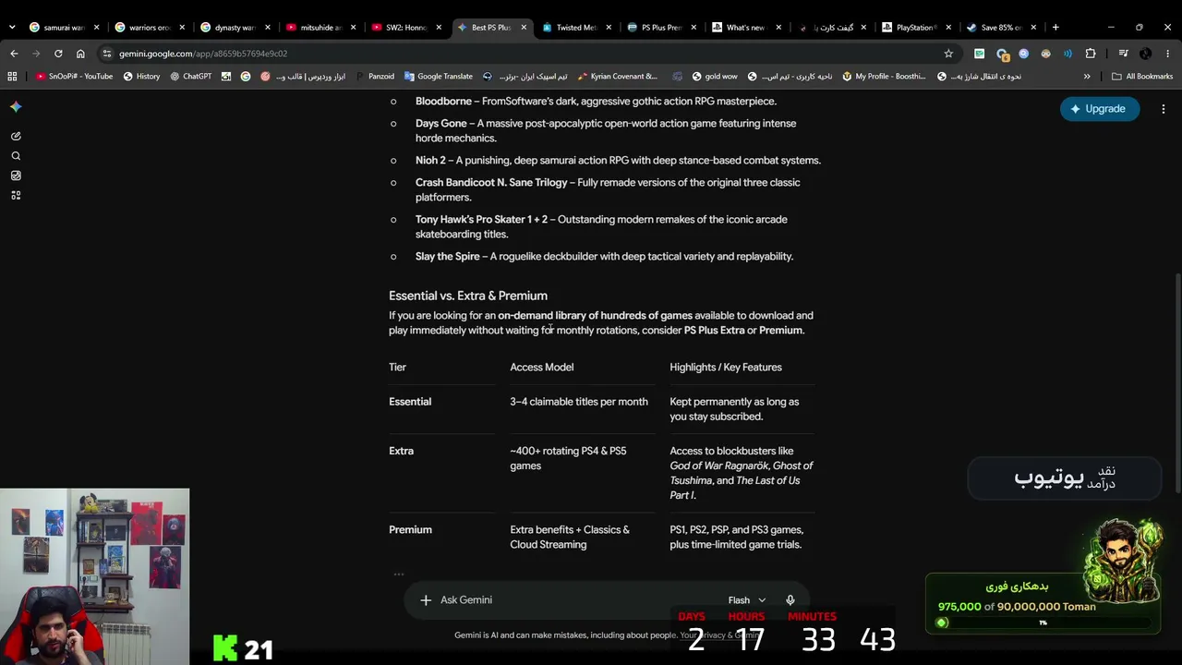Open the Extensions puzzle icon
This screenshot has height=665, width=1182.
1091,54
